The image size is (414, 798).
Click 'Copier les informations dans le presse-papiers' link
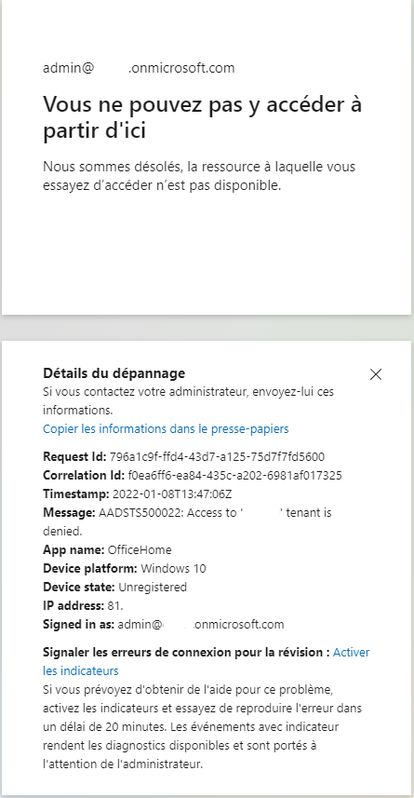tap(166, 429)
